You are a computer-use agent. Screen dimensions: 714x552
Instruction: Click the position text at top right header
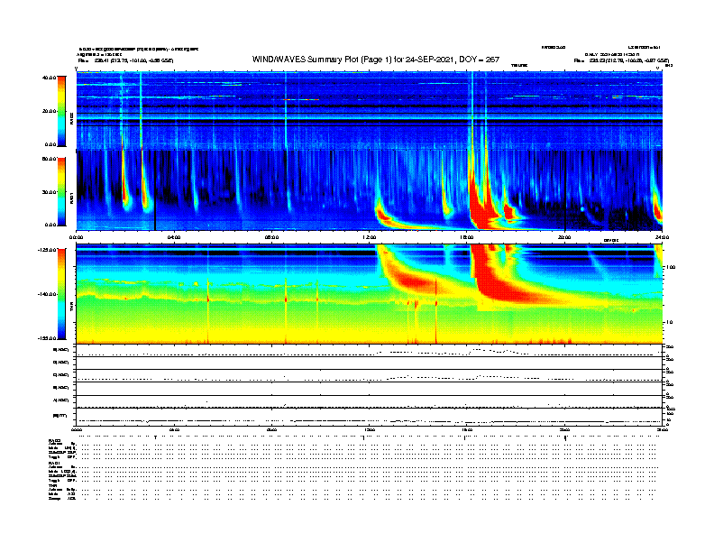[x=621, y=60]
